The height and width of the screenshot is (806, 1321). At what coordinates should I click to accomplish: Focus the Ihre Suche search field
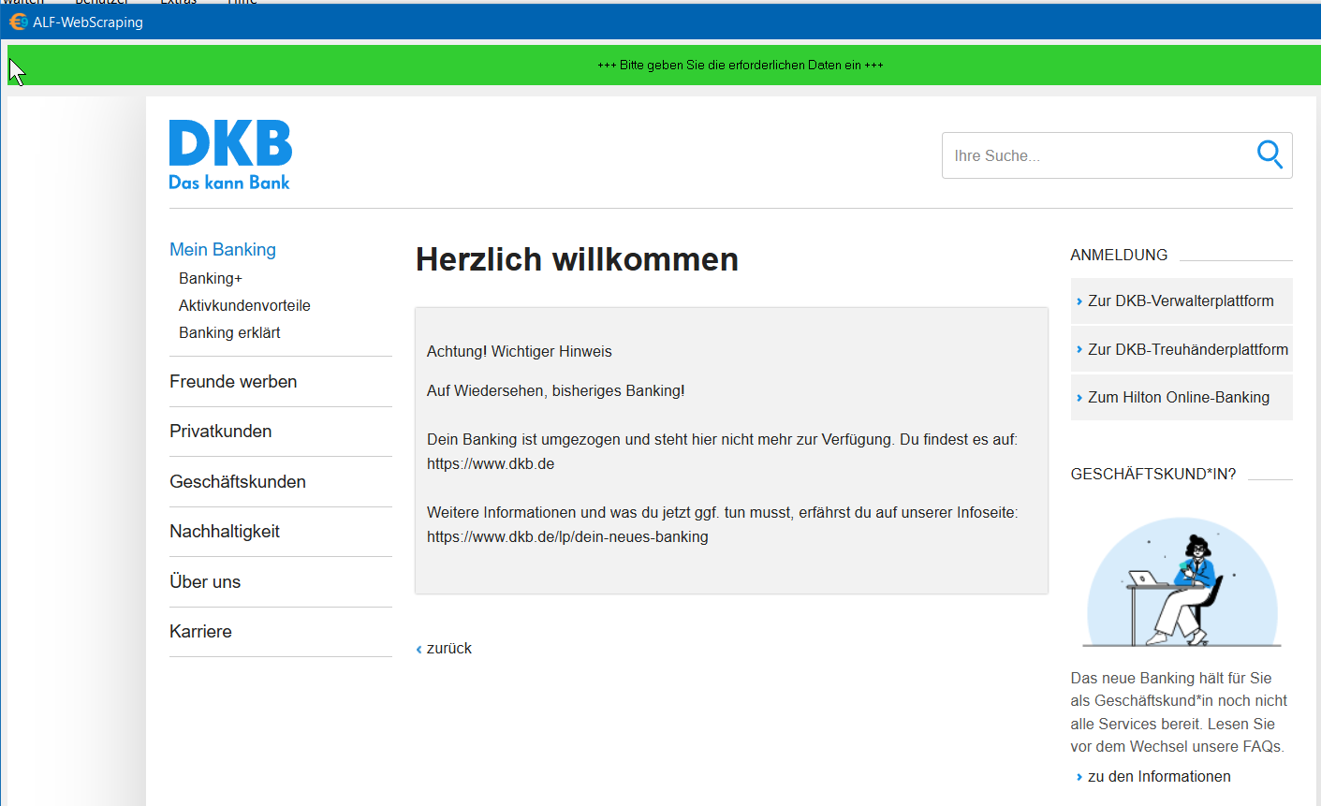click(1117, 155)
